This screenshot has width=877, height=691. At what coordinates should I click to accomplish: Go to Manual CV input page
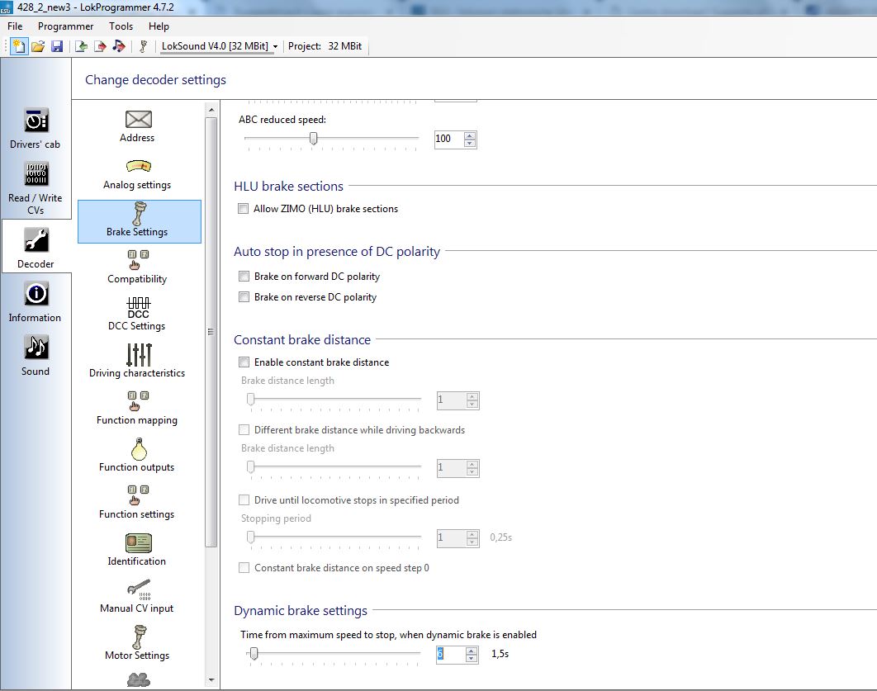tap(137, 596)
